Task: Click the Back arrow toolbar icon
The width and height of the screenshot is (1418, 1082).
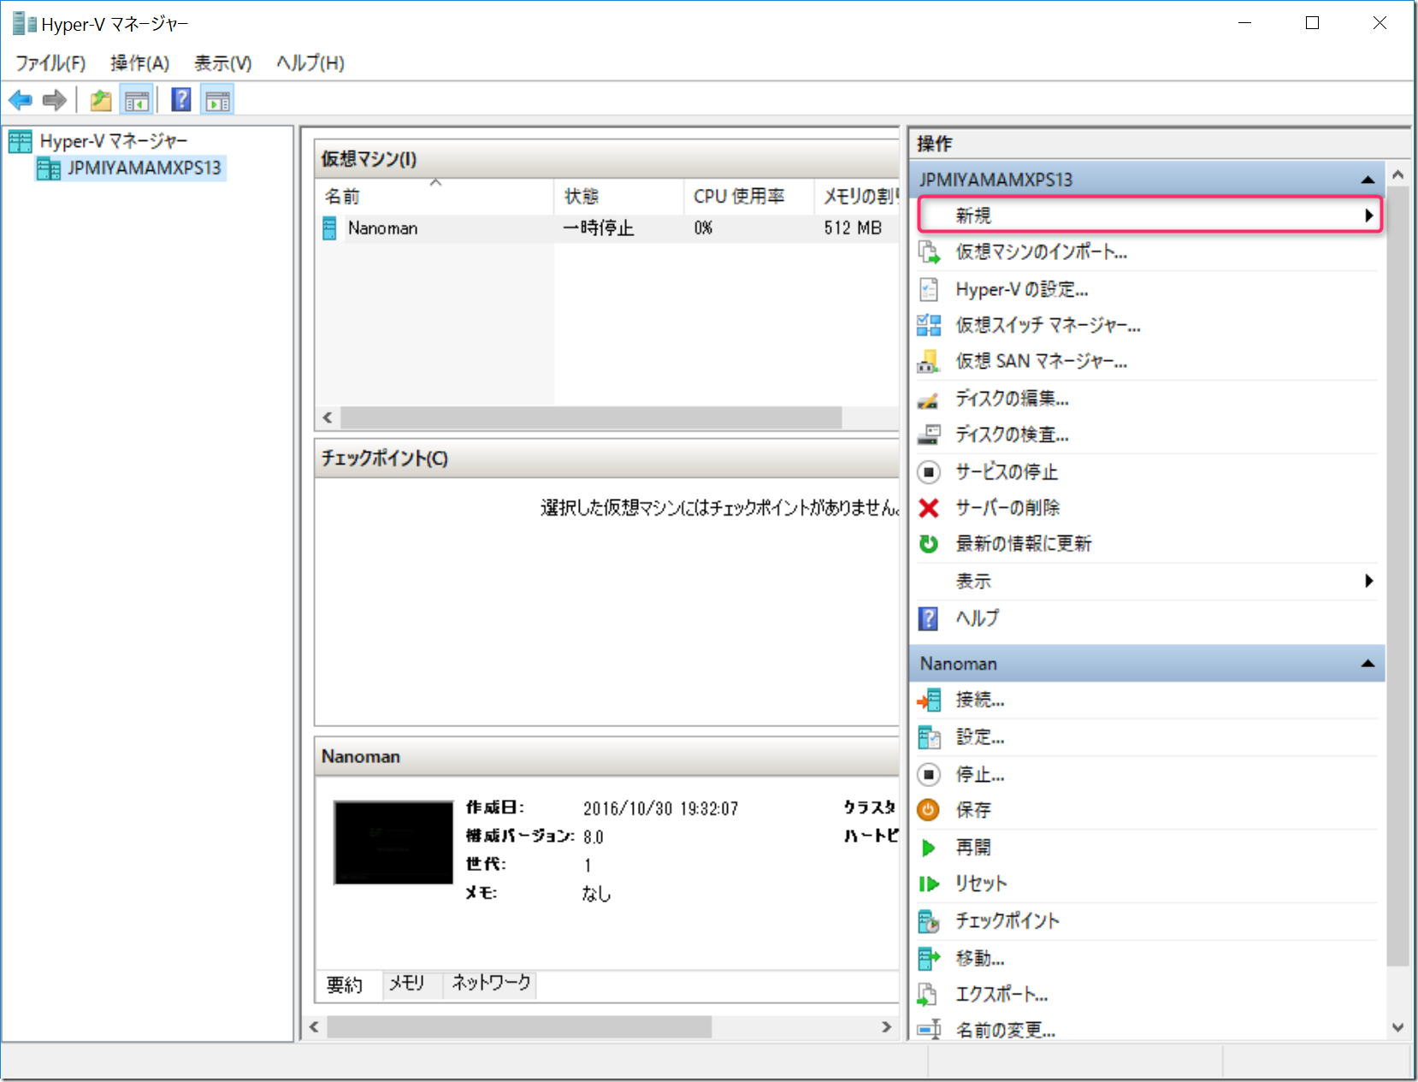Action: click(21, 100)
